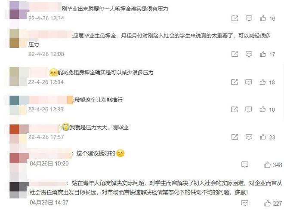
Task: Like the '我就是压力太大，刚毕业' comment
Action: (x=263, y=137)
